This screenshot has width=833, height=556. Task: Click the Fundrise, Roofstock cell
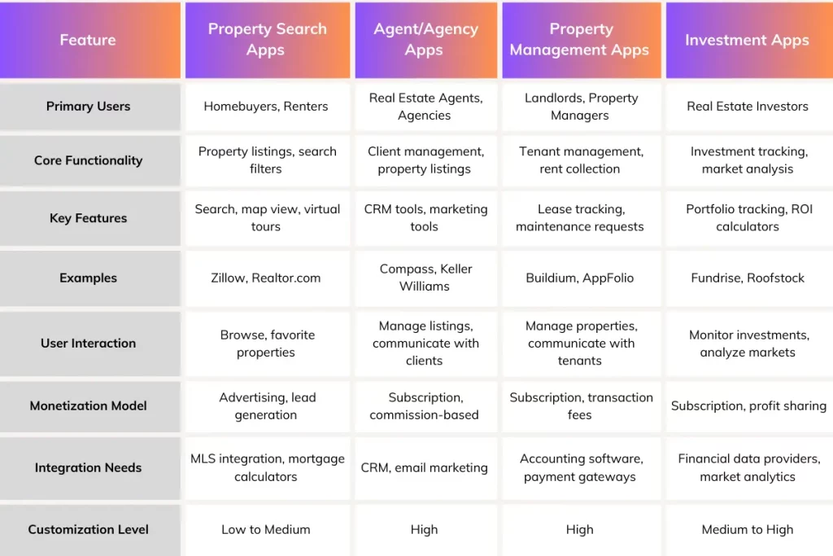[x=747, y=278]
